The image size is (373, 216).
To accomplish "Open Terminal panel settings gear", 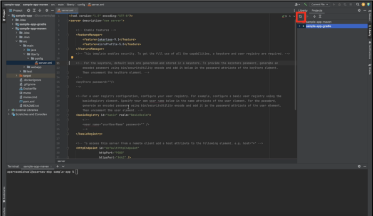I will [359, 166].
